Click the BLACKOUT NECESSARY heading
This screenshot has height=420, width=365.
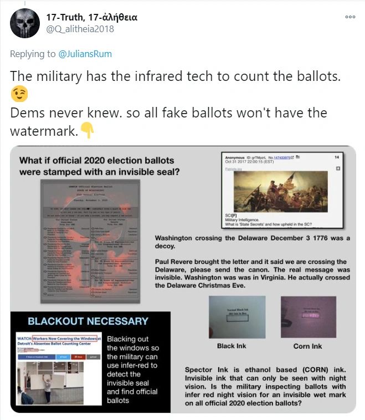(x=88, y=321)
